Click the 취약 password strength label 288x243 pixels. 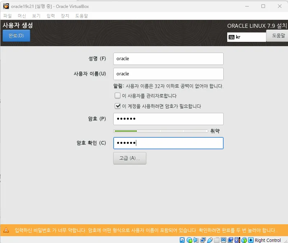[x=215, y=131]
